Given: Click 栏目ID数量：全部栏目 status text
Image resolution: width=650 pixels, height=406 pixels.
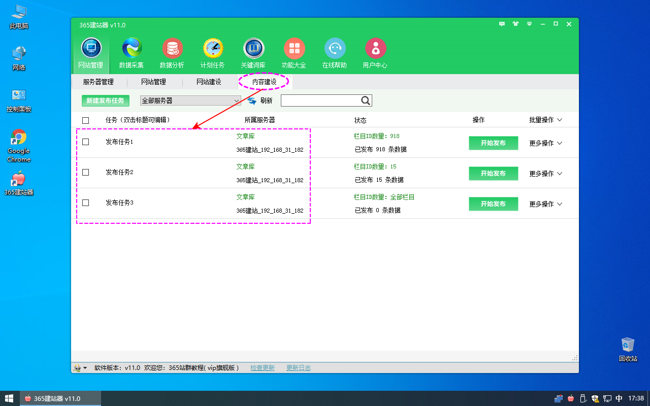Looking at the screenshot, I should 384,197.
